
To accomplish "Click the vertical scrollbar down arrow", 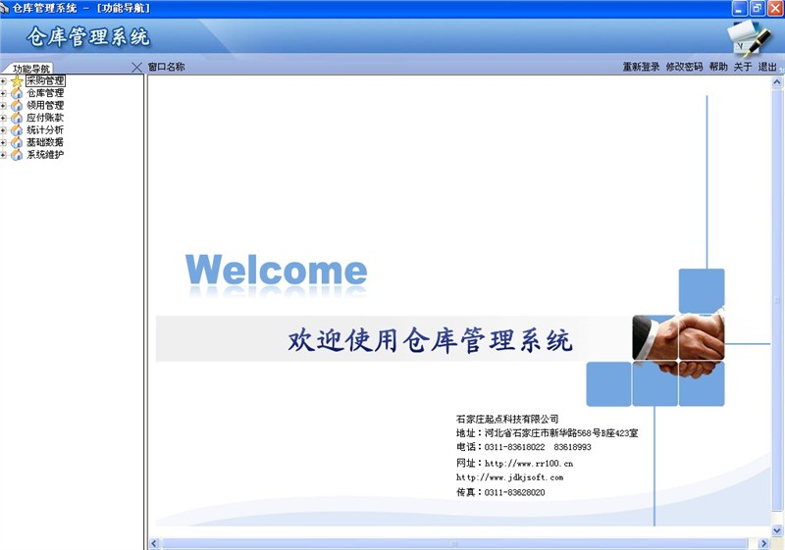I will point(777,530).
